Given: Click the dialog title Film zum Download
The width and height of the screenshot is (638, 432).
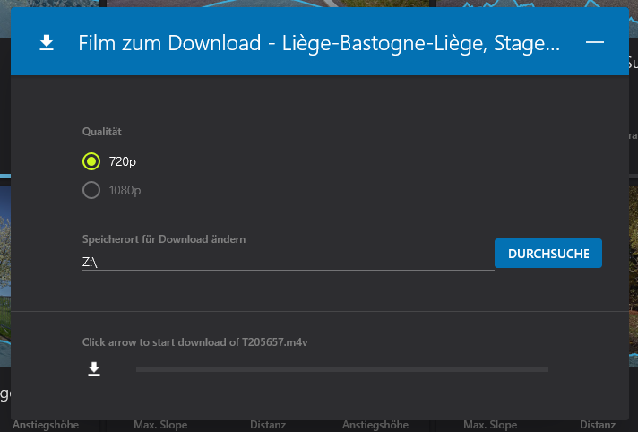Looking at the screenshot, I should pos(319,43).
